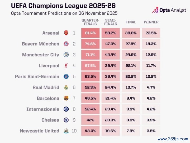This screenshot has width=190, height=143.
Task: Select the Barcelona club crest
Action: click(66, 98)
